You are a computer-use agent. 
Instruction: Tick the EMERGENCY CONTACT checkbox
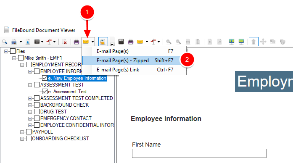click(37, 118)
